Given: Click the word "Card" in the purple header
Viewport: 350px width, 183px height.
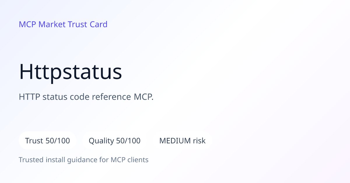Looking at the screenshot, I should click(99, 24).
